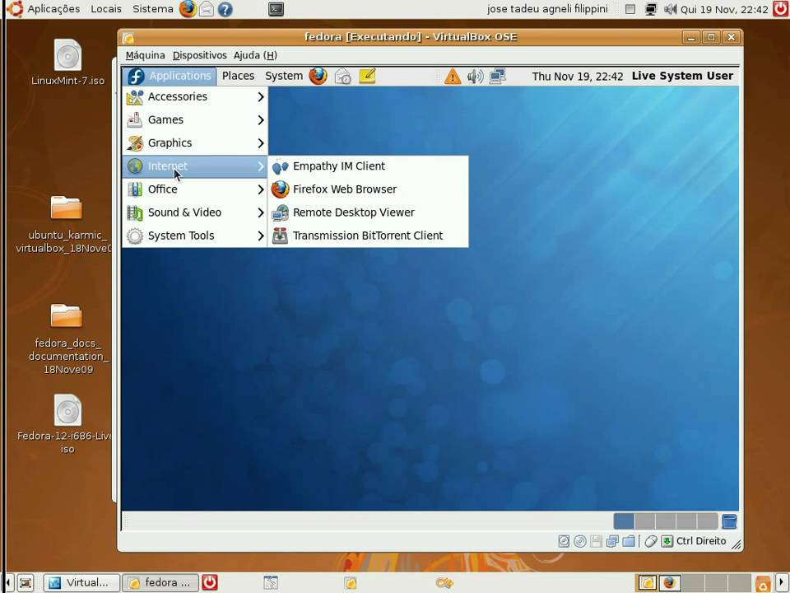Click the Fedora date and time Thu Nov 19

click(x=578, y=77)
